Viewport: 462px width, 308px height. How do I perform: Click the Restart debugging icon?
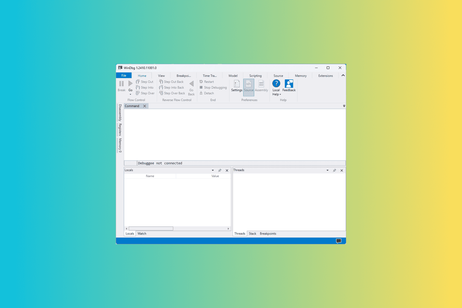[201, 82]
